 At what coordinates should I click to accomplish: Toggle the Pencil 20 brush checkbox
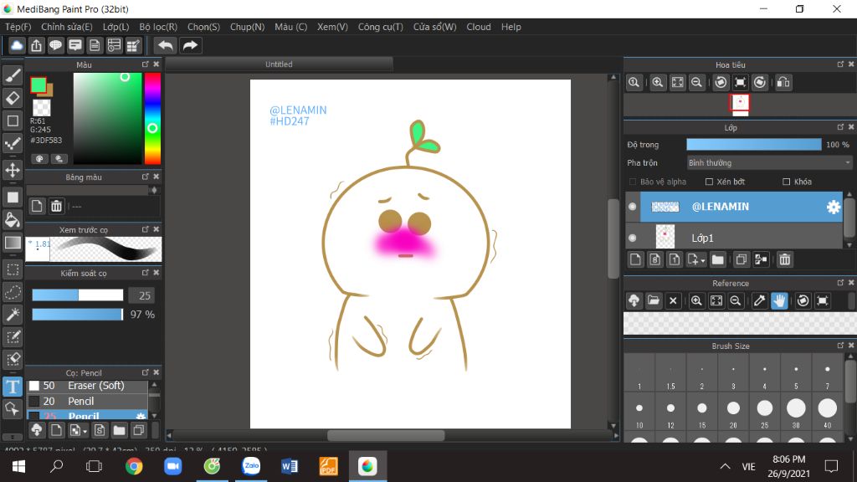coord(33,401)
